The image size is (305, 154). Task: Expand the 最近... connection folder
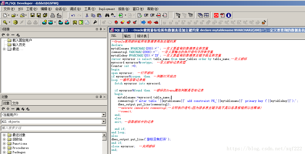click(4, 49)
